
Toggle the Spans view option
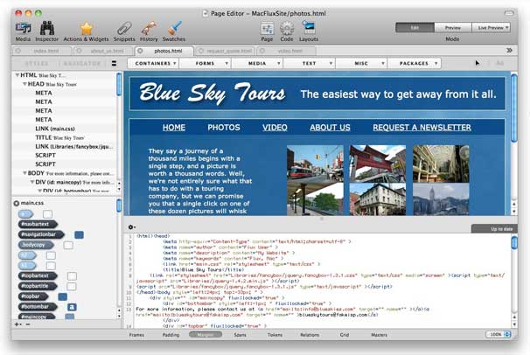coord(240,335)
